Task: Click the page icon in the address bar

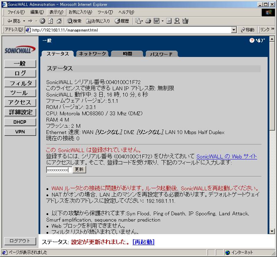Action: click(28, 30)
